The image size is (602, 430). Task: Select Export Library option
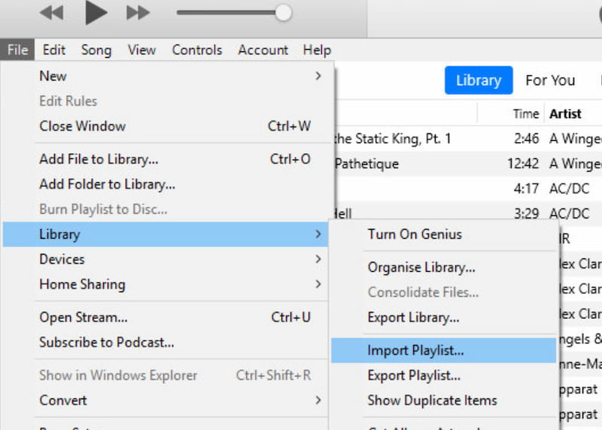click(443, 317)
